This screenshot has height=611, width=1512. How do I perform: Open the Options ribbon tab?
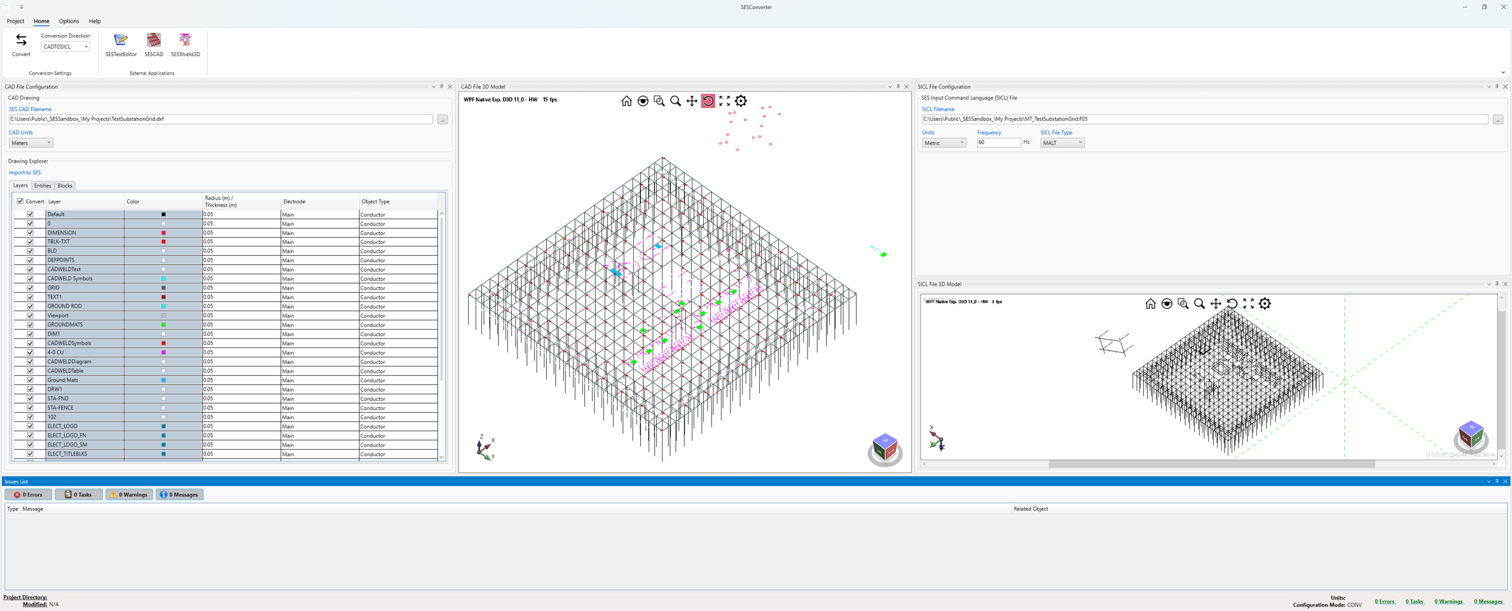tap(69, 21)
